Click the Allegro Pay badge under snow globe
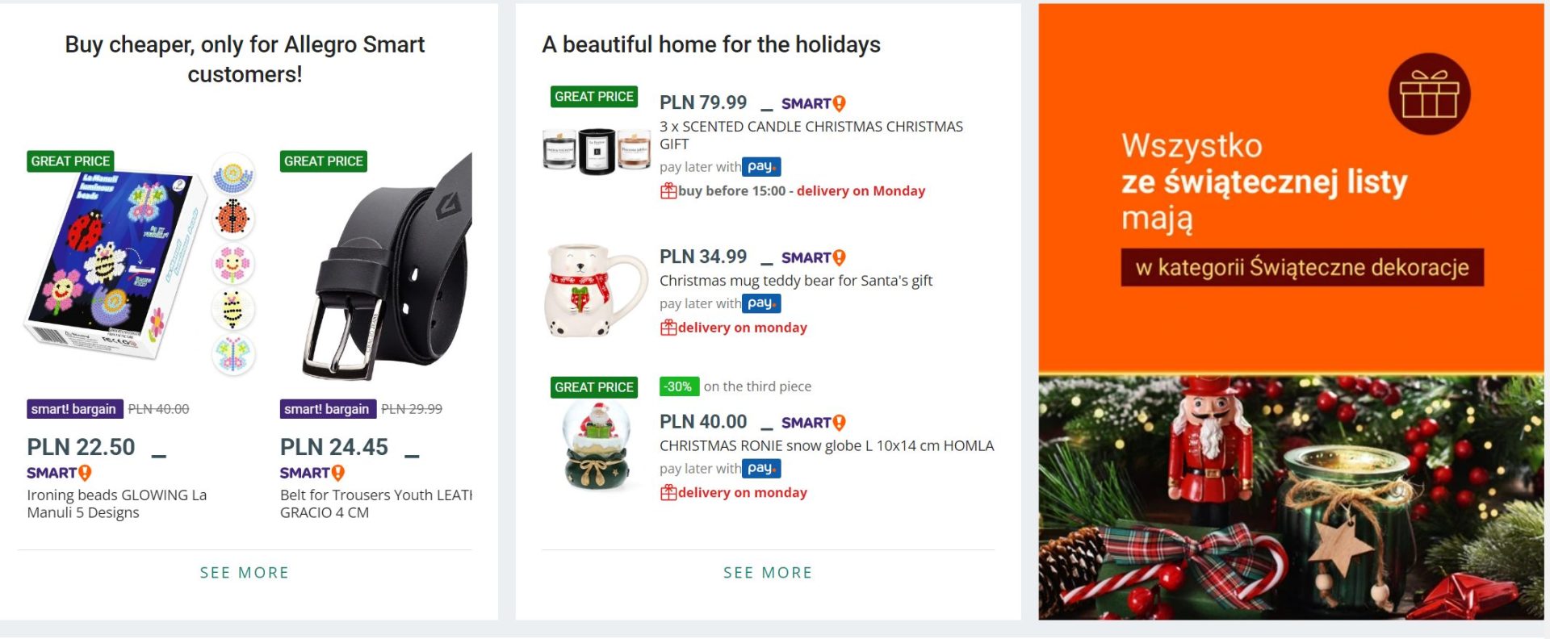Screen dimensions: 1550x639 [x=761, y=469]
